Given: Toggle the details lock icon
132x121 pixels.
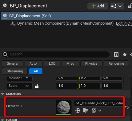Looking at the screenshot, I should pyautogui.click(x=130, y=6).
